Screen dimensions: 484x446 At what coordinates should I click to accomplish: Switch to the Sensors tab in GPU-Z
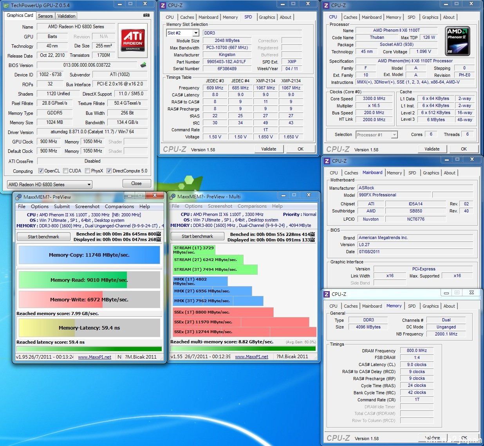[45, 16]
